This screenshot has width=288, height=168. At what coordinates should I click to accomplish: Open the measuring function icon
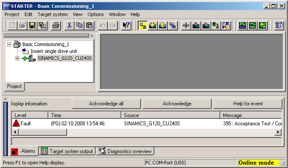262,25
